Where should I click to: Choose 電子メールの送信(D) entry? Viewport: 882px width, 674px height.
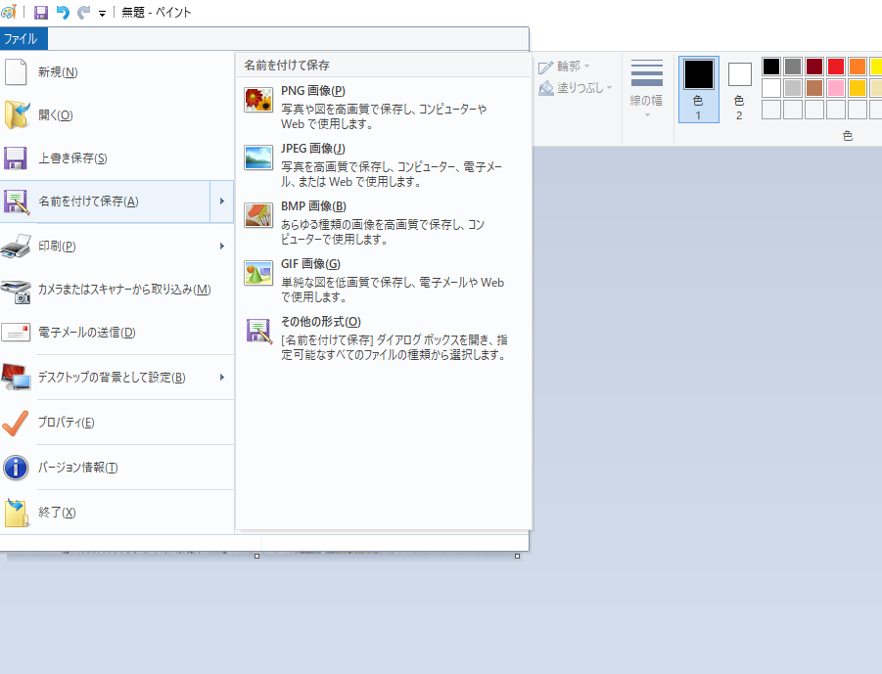(x=117, y=333)
